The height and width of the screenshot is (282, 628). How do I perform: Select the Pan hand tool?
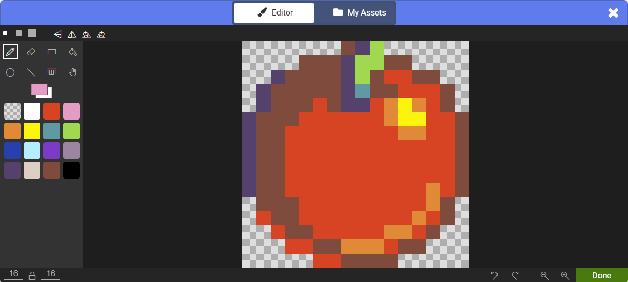pos(72,72)
